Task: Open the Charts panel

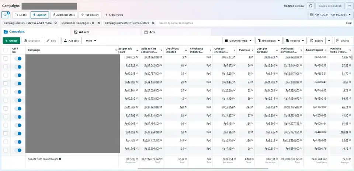Action: [343, 41]
